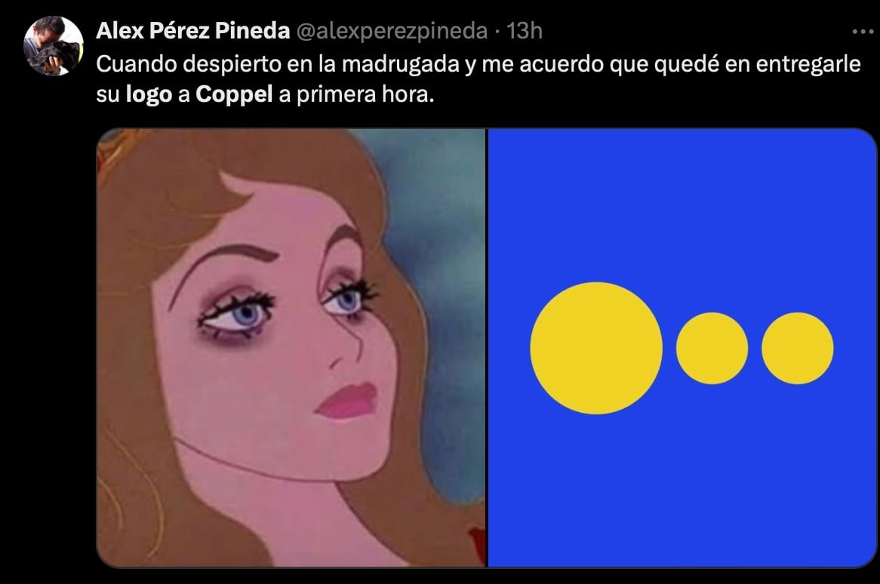Select the left Sleeping Beauty meme image

[291, 347]
